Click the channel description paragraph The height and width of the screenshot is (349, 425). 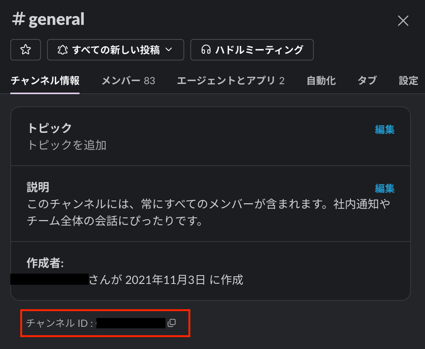tap(208, 212)
